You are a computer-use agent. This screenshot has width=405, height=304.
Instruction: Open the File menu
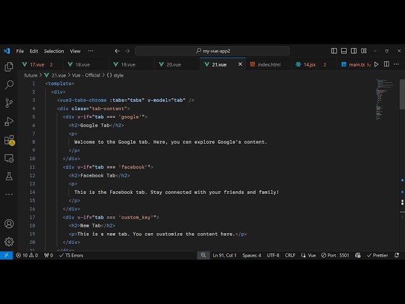(x=20, y=51)
